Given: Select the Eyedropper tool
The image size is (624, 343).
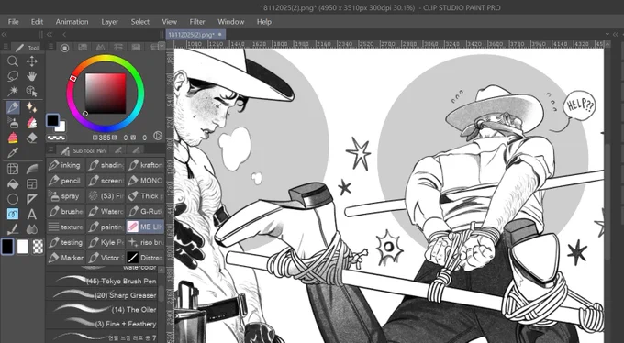Looking at the screenshot, I should pyautogui.click(x=13, y=153).
